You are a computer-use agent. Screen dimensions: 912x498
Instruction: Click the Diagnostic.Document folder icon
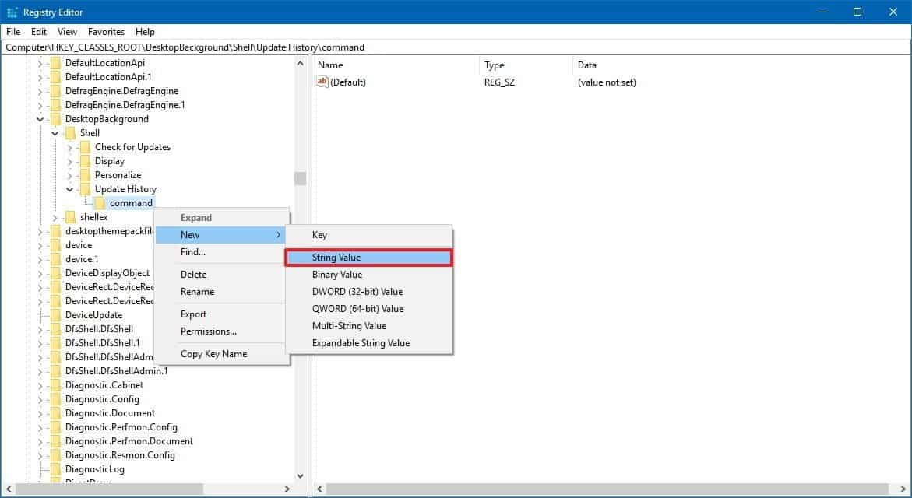tap(56, 413)
